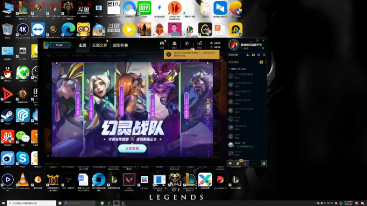Open the profile icon in client header
The width and height of the screenshot is (367, 206).
[x=162, y=44]
